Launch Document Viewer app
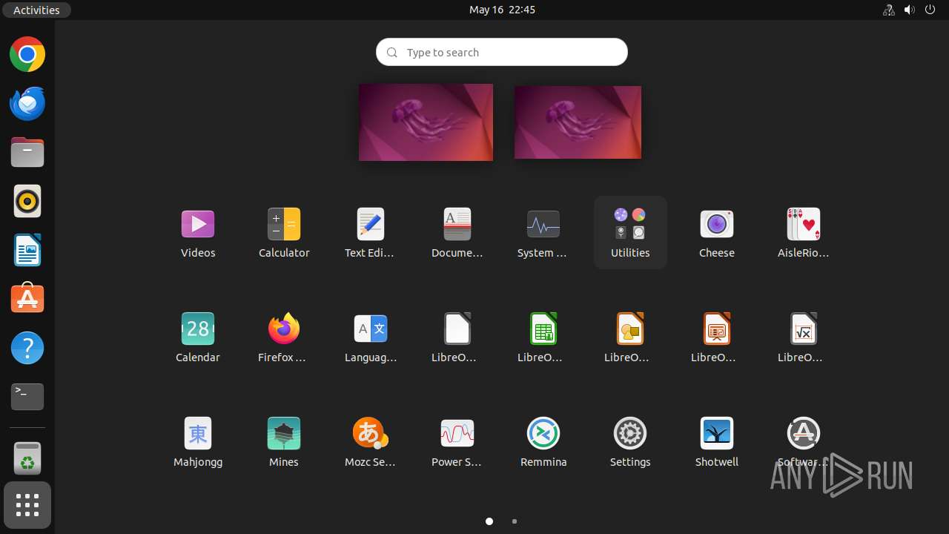949x534 pixels. 457,232
